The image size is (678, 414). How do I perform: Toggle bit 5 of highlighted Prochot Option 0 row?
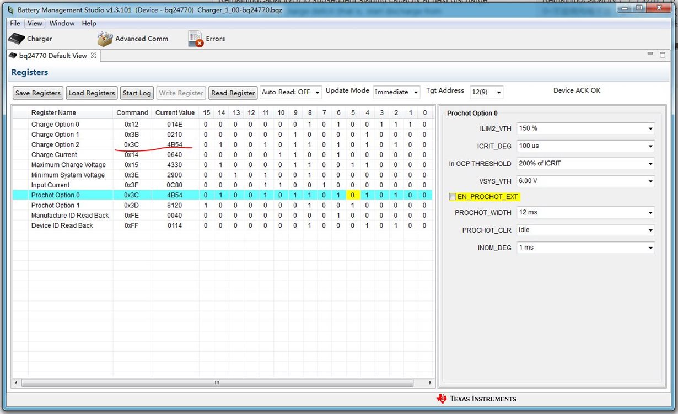click(x=353, y=195)
